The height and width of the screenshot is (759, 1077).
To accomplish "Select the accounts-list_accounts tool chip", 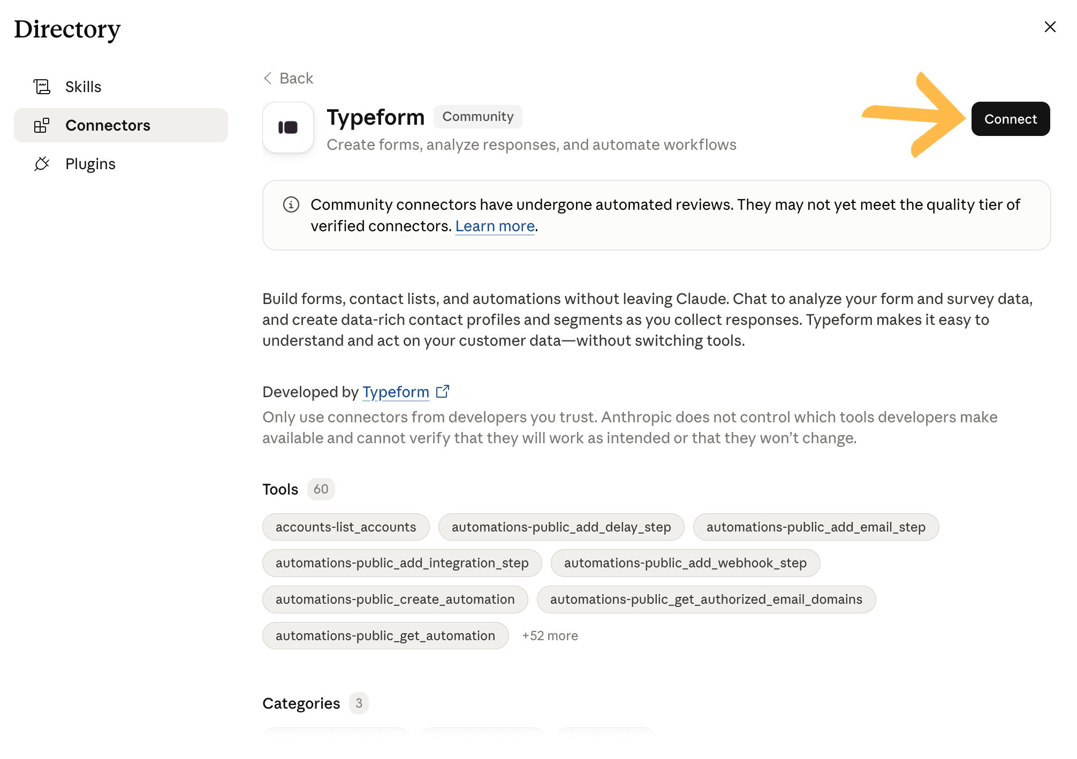I will tap(346, 527).
